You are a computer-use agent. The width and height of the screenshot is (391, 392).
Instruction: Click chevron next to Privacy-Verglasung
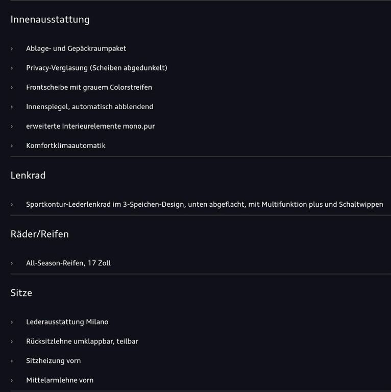coord(12,68)
